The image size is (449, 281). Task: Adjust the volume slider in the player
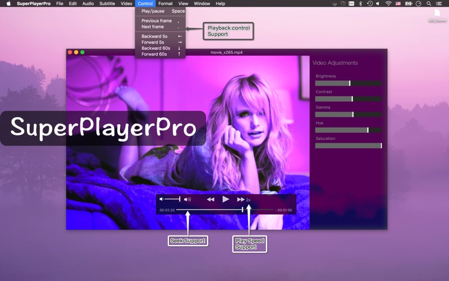[x=172, y=199]
